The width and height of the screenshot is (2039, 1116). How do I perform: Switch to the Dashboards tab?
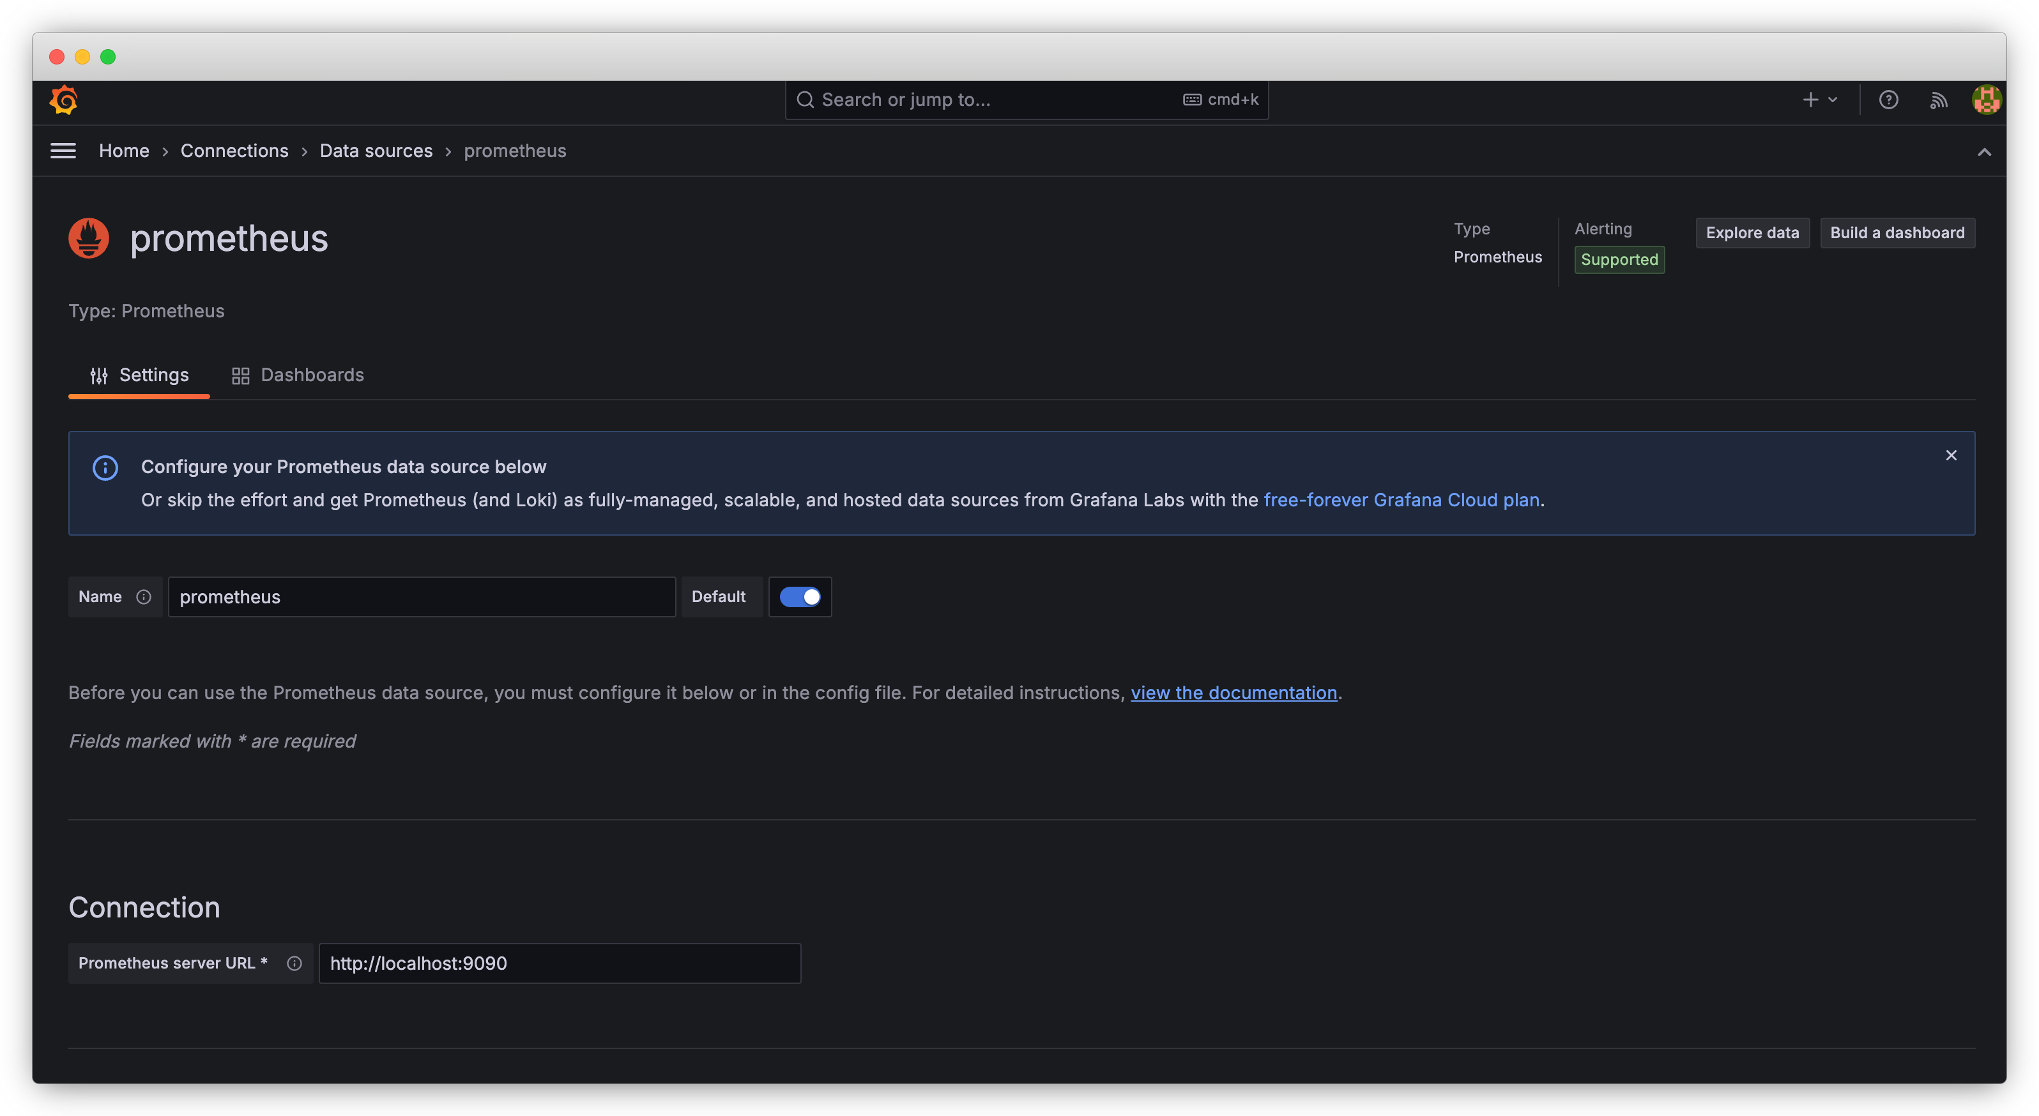tap(298, 375)
